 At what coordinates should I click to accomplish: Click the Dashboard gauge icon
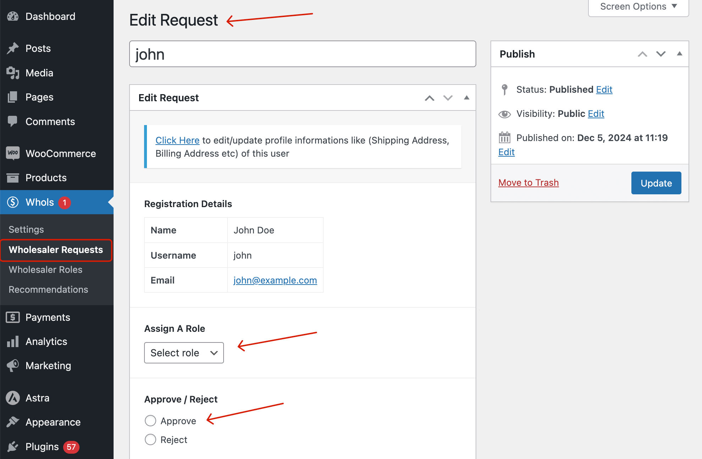click(x=13, y=16)
